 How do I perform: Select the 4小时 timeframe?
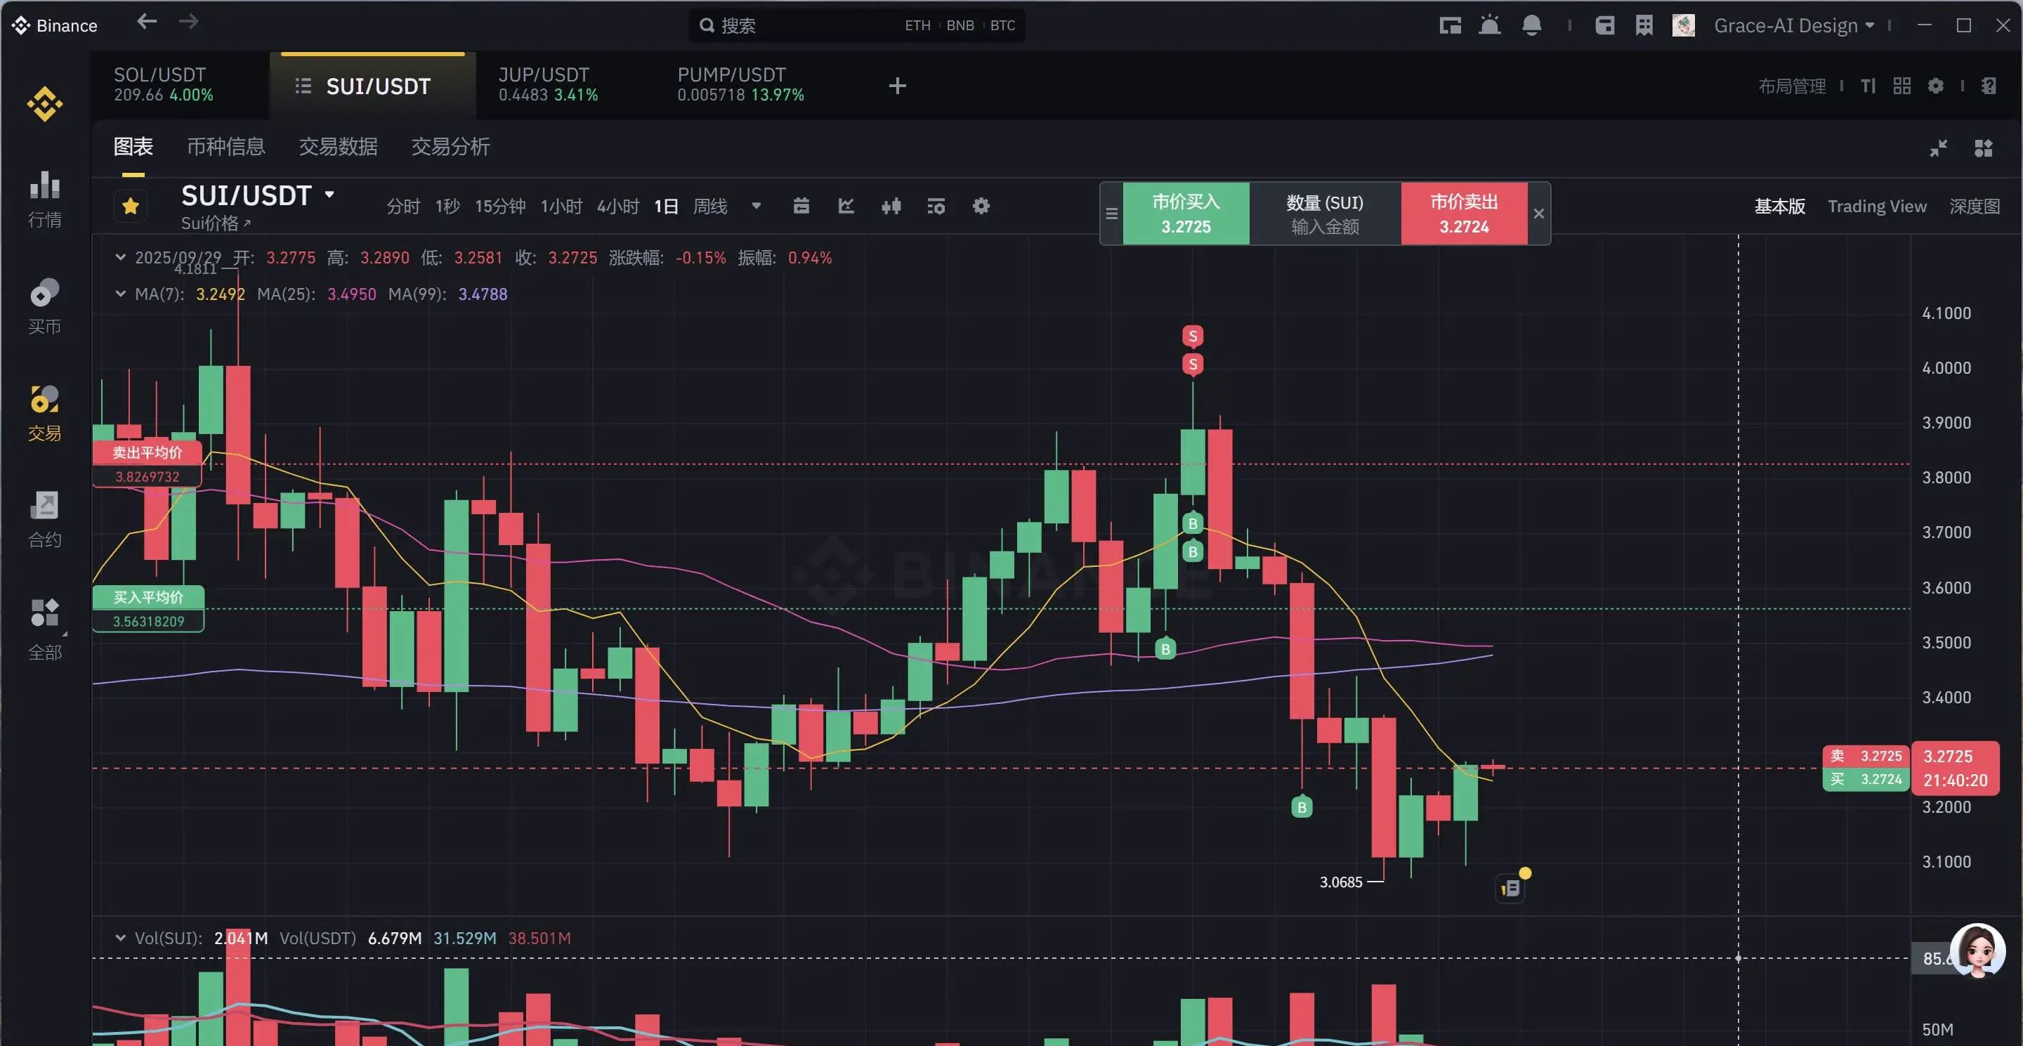(x=617, y=206)
